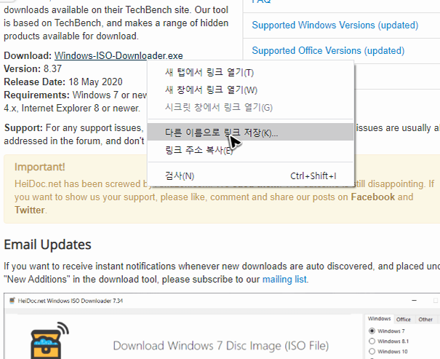Screen dimensions: 440x359
Task: Click 'Version: 8.37' text
Action: pyautogui.click(x=33, y=69)
